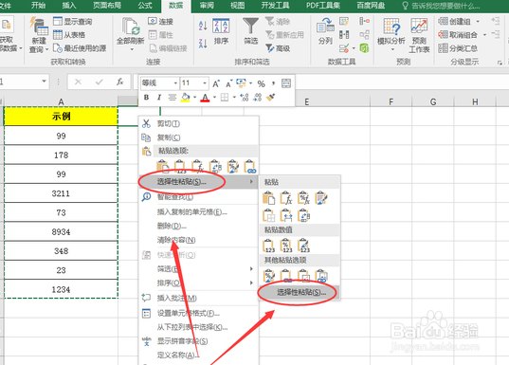Click the 连接 connections button

point(161,22)
